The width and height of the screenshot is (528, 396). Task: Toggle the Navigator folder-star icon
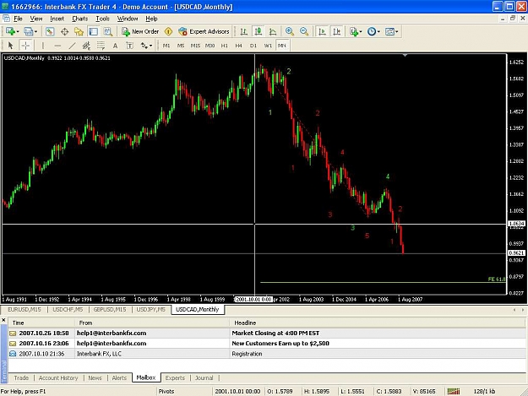click(79, 31)
